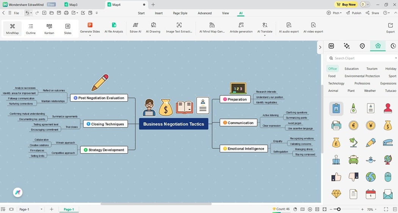Open the Page Style ribbon tab
The image size is (398, 213).
point(180,13)
